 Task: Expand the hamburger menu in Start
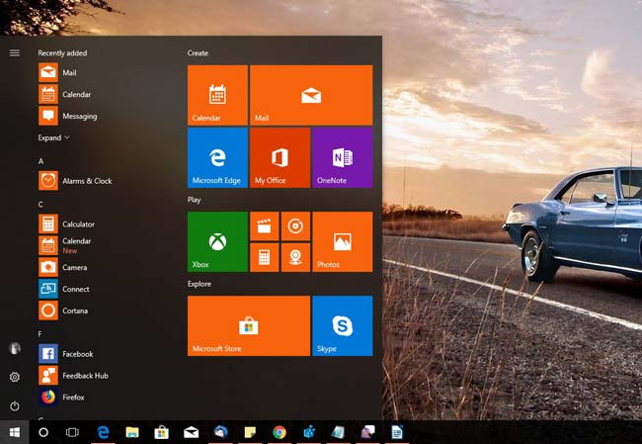(x=15, y=52)
